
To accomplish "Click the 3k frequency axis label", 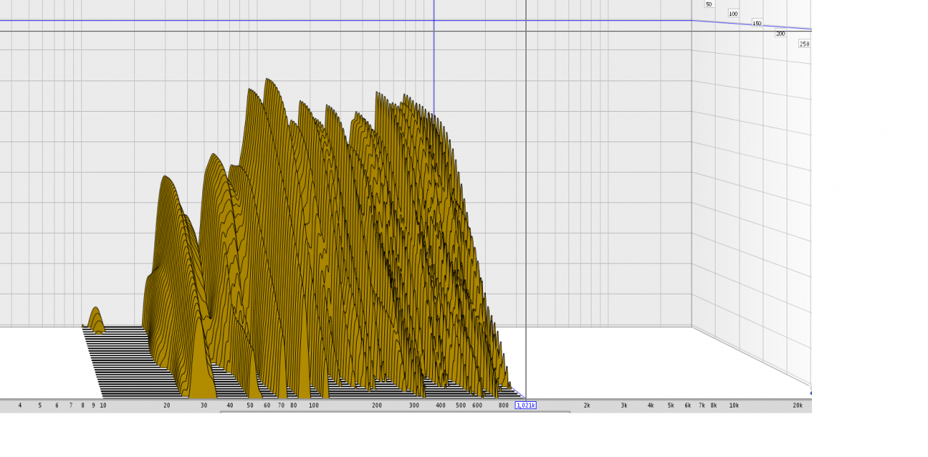I will pyautogui.click(x=624, y=405).
